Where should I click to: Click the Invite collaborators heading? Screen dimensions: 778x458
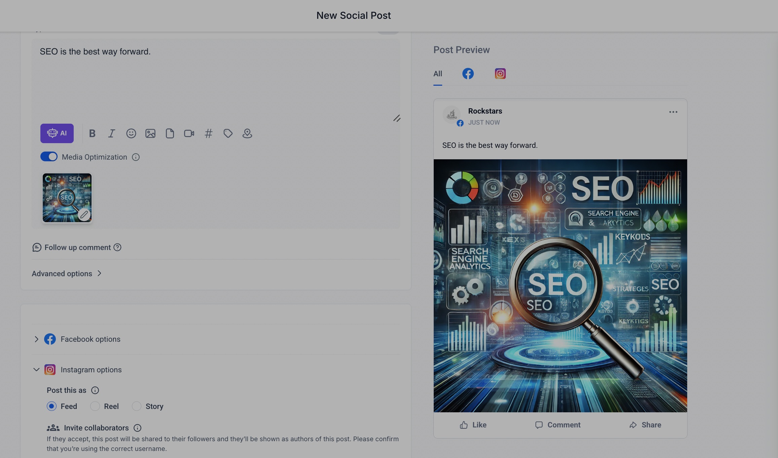click(x=96, y=428)
